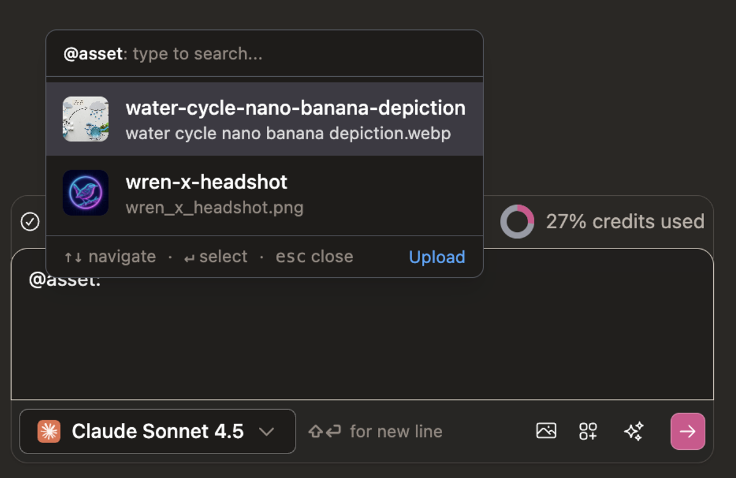Toggle the checkmark circle control
This screenshot has height=478, width=736.
(29, 222)
